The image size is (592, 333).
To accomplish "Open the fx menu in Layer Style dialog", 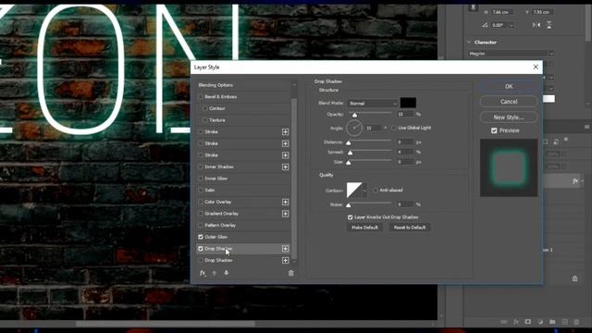I will click(x=203, y=273).
